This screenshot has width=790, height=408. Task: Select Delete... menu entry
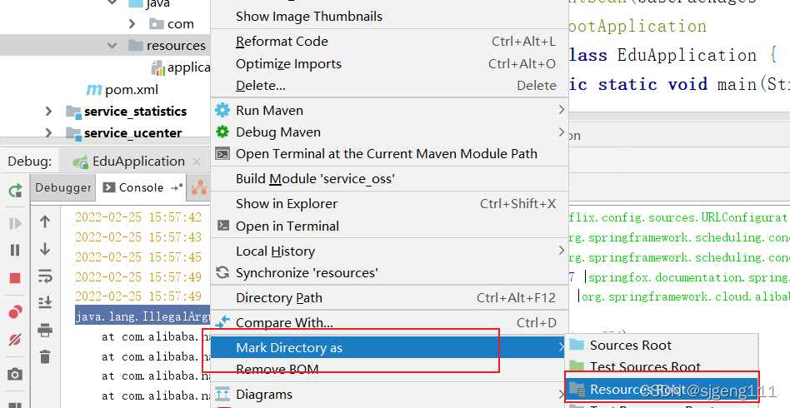tap(389, 86)
